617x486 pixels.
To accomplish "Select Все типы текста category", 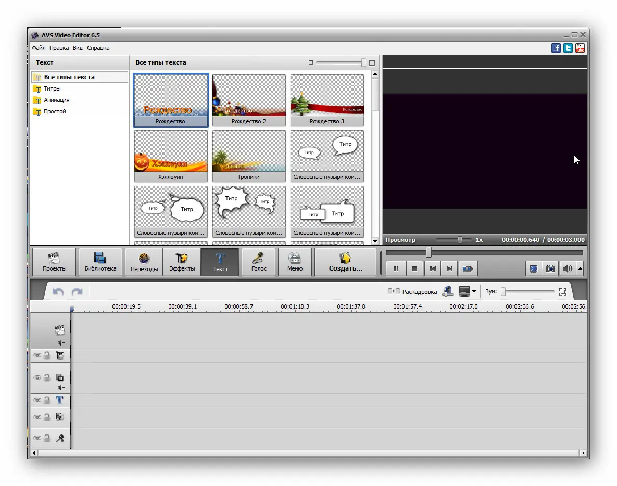I will pyautogui.click(x=80, y=77).
